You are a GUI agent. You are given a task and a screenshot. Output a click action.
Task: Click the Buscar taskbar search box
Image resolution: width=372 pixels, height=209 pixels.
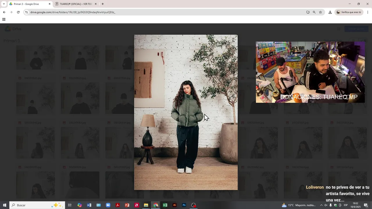pos(37,205)
